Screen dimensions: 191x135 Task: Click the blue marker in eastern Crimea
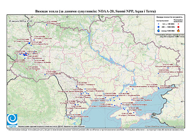(x=134, y=113)
